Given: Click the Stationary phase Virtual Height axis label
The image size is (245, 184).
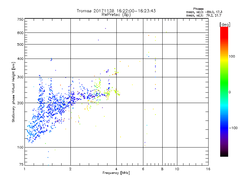Looking at the screenshot, I should click(13, 92).
